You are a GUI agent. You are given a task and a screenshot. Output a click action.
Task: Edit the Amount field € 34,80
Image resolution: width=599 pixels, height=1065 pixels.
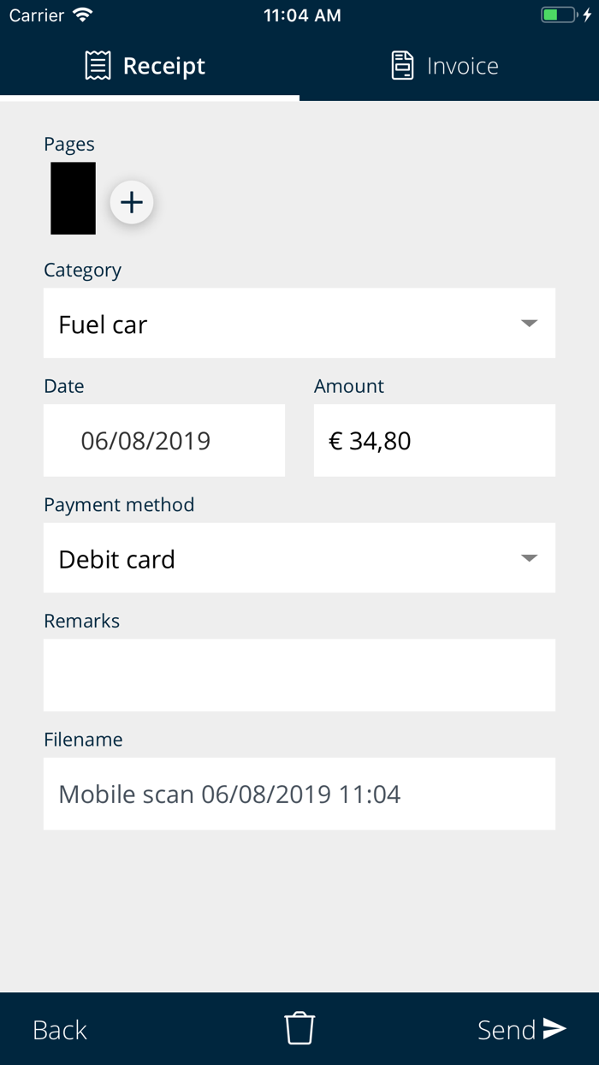coord(434,441)
